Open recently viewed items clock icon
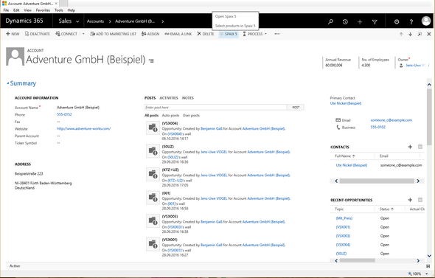Viewport: 435px width, 278px height. 345,21
